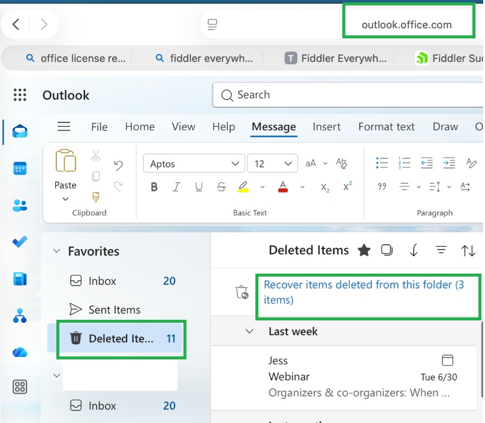
Task: Switch to the Format text tab
Action: click(x=386, y=127)
